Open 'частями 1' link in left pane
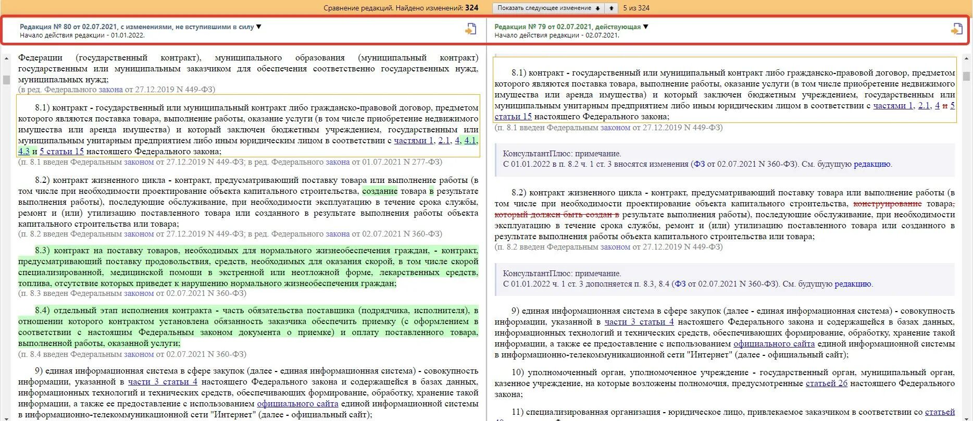This screenshot has width=973, height=421. tap(414, 140)
